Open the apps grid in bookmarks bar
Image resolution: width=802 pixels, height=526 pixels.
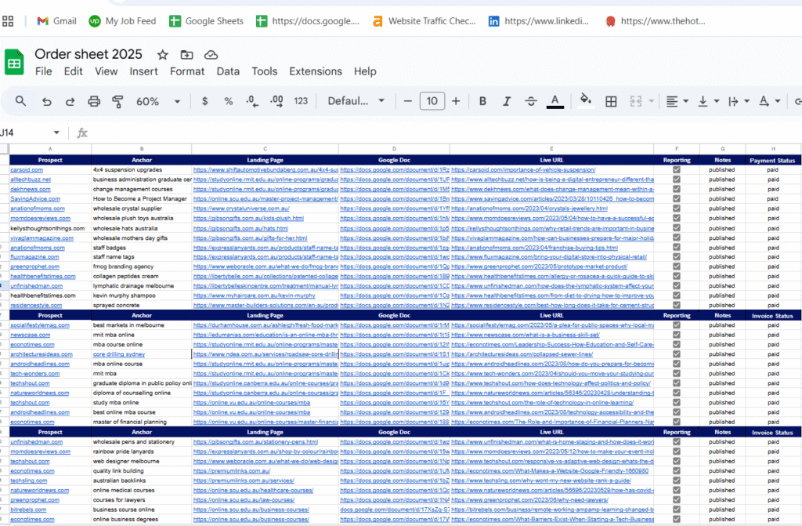[8, 21]
